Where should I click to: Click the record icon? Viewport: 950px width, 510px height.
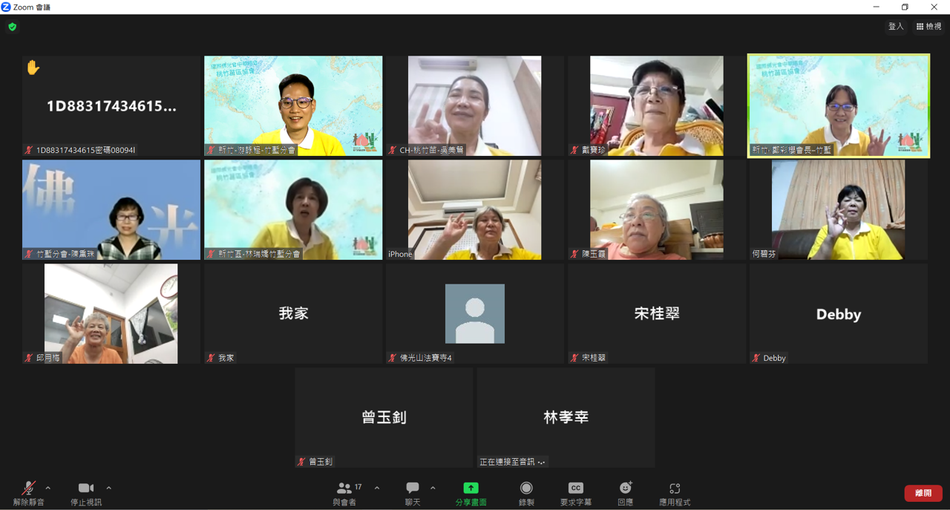point(526,488)
